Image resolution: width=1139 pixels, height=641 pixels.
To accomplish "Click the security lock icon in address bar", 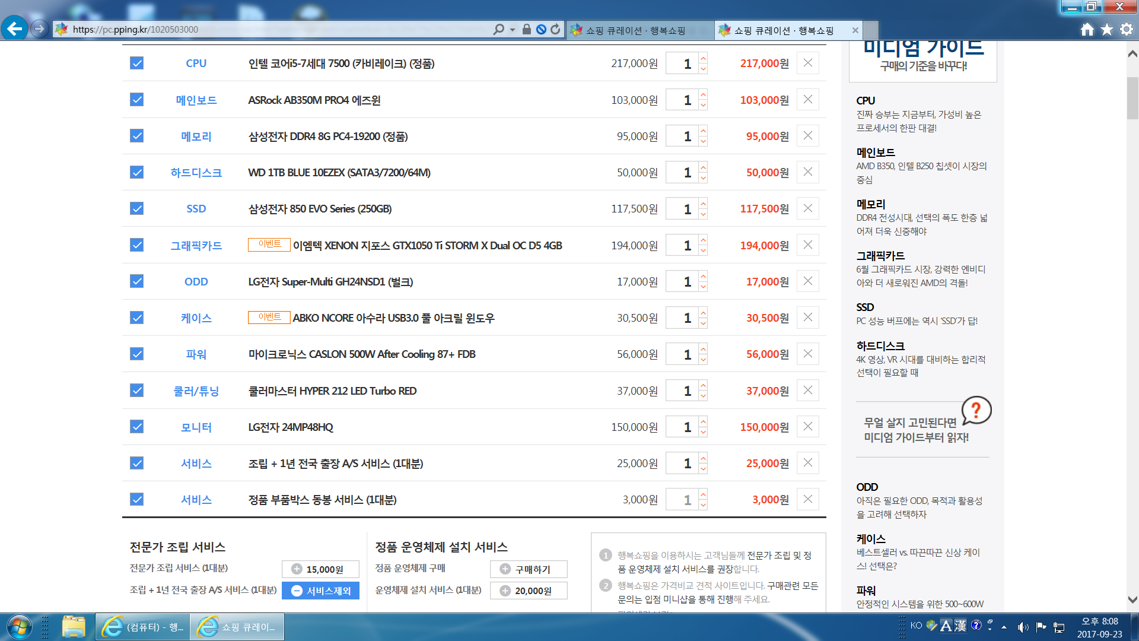I will 526,29.
